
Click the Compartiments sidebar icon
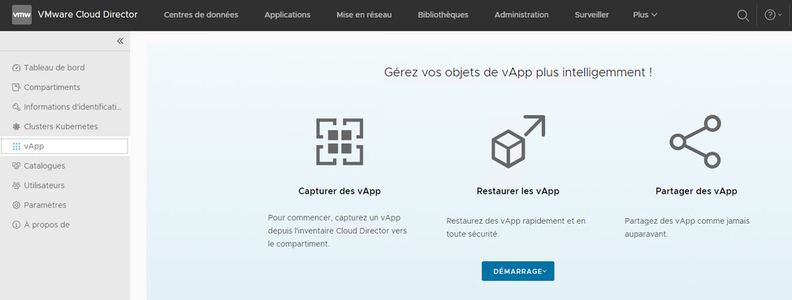pyautogui.click(x=16, y=88)
